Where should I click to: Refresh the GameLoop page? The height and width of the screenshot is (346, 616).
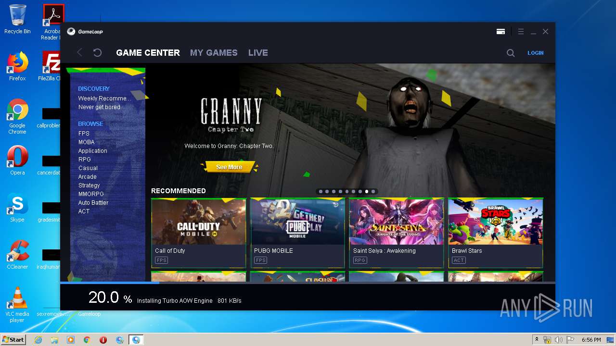pos(97,53)
